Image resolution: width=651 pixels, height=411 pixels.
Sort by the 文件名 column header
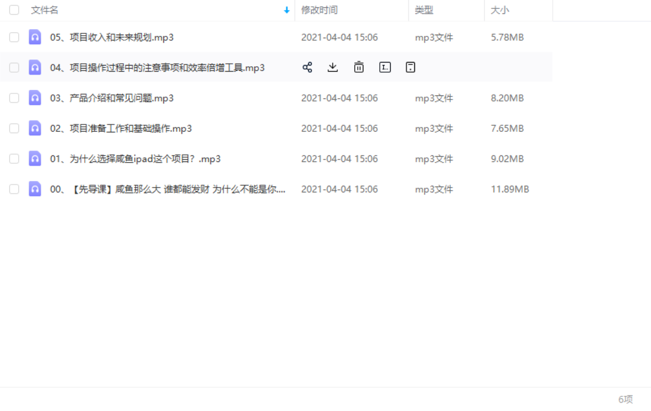click(x=44, y=10)
